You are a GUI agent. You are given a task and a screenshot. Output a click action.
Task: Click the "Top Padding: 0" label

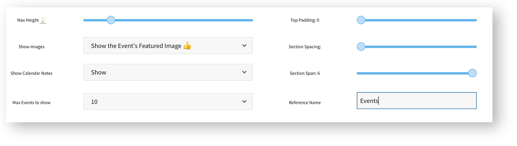[305, 20]
